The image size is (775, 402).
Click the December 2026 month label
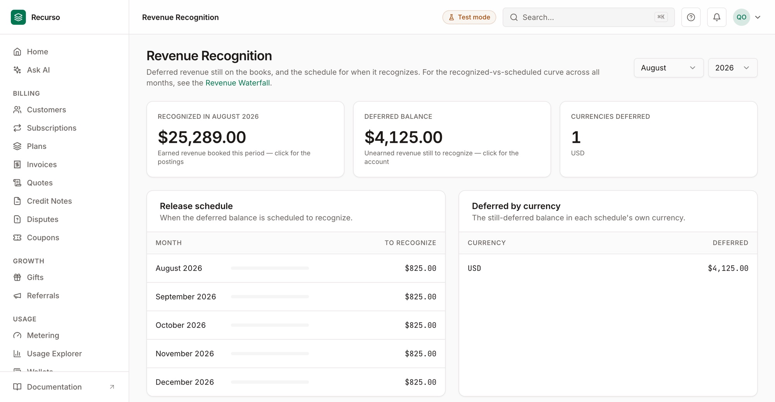(184, 382)
